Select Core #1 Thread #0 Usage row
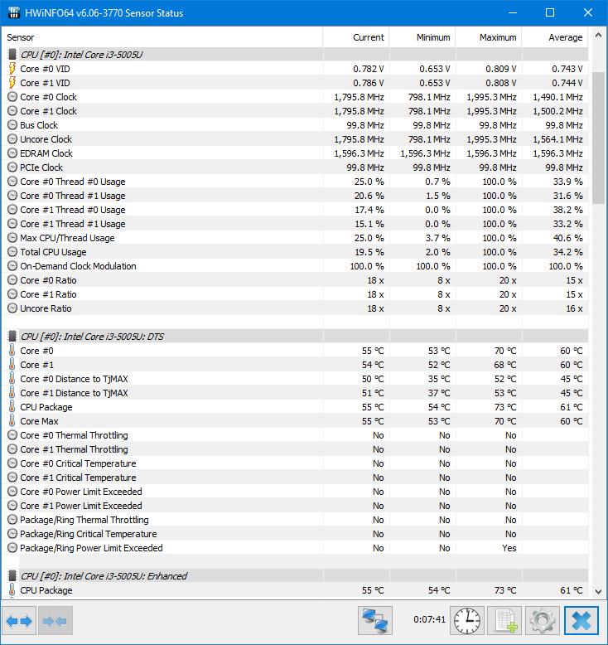Viewport: 608px width, 645px height. click(295, 210)
